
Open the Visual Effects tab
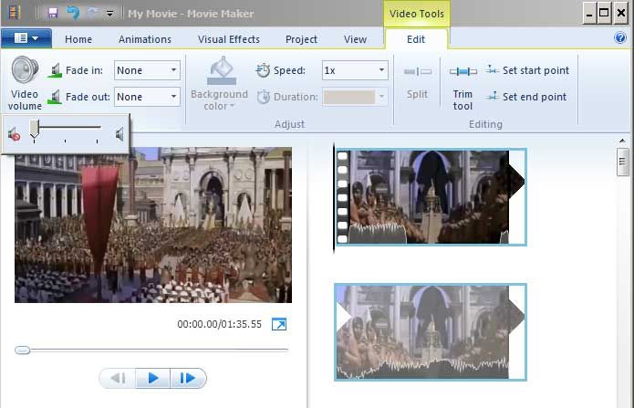(x=229, y=39)
